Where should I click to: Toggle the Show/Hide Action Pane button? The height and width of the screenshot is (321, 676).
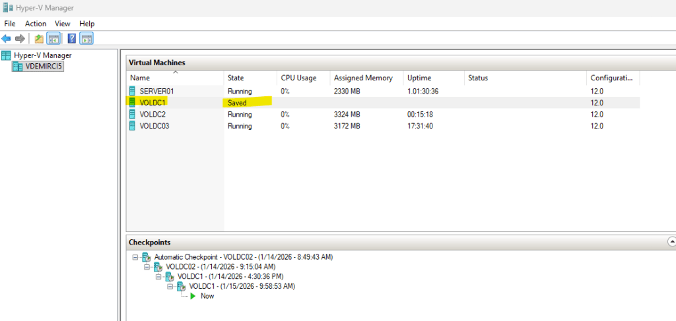tap(86, 38)
